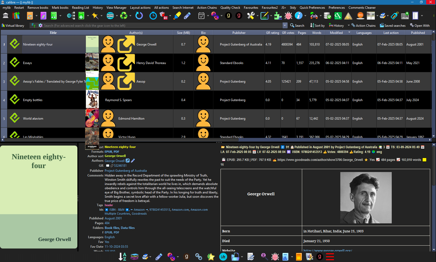Image resolution: width=436 pixels, height=262 pixels.
Task: Click the yellow highlighter icon in top toolbar
Action: point(177,16)
